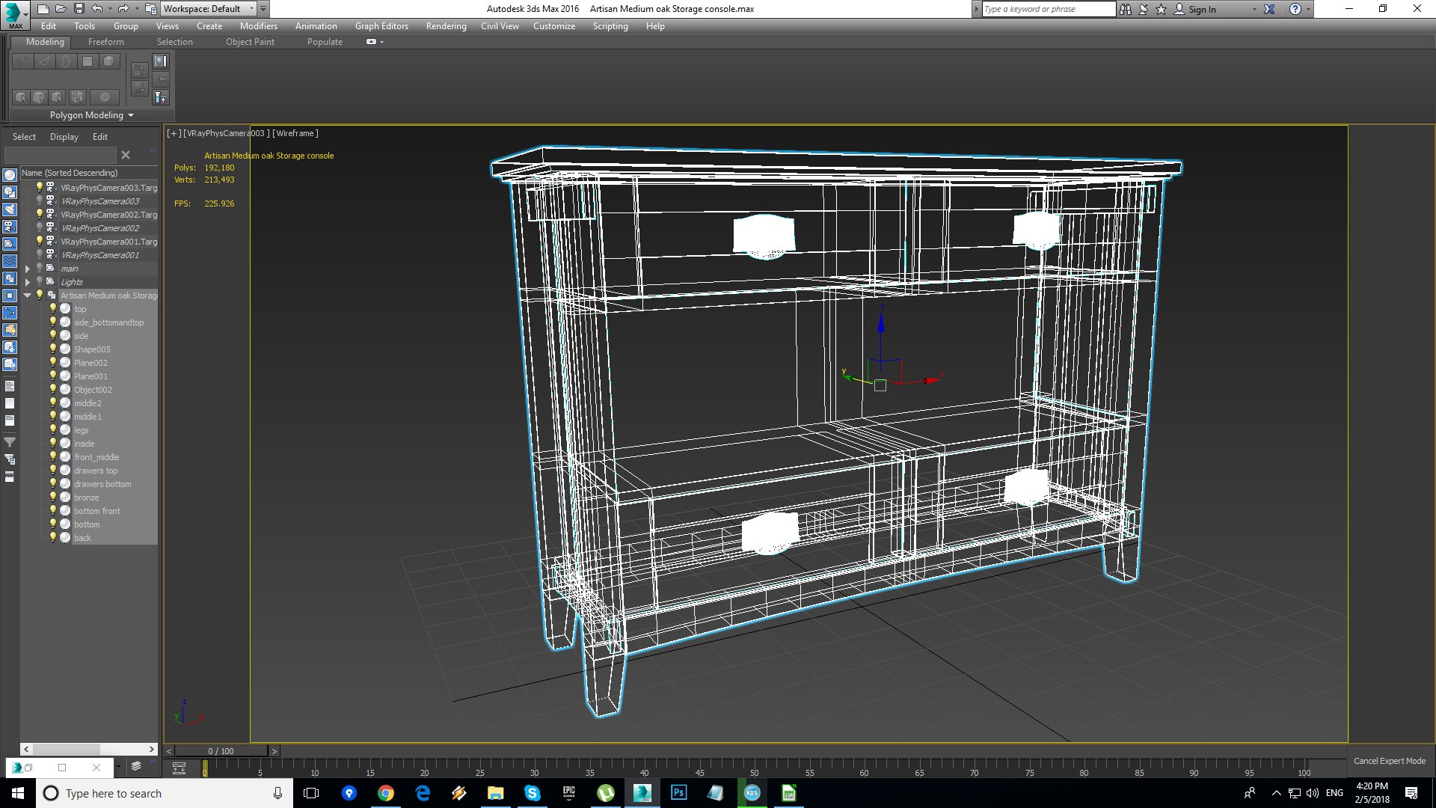Click the New Scene icon in quick access toolbar

[x=43, y=9]
